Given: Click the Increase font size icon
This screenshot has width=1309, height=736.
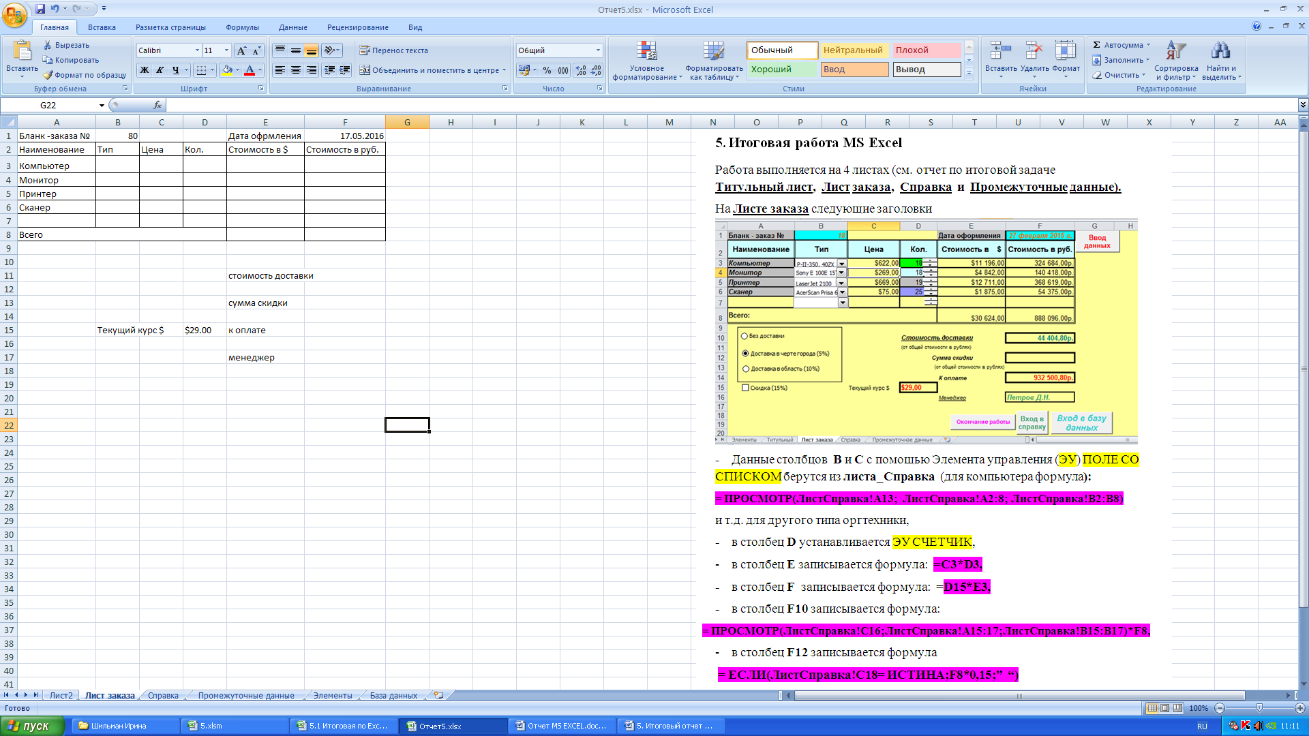Looking at the screenshot, I should pyautogui.click(x=241, y=50).
